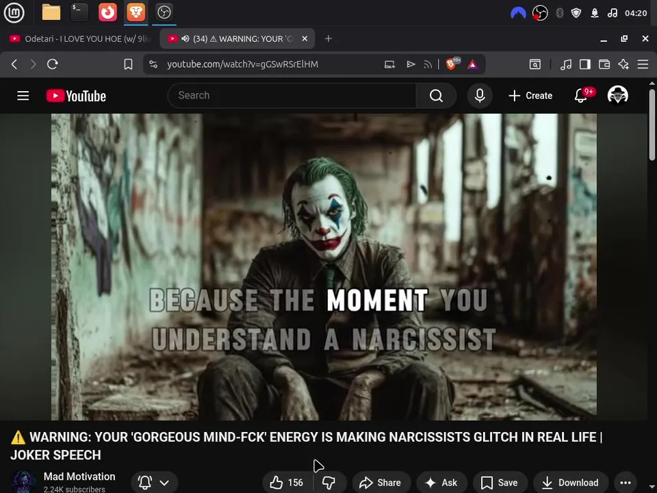Open Brave Wallet

pos(604,64)
